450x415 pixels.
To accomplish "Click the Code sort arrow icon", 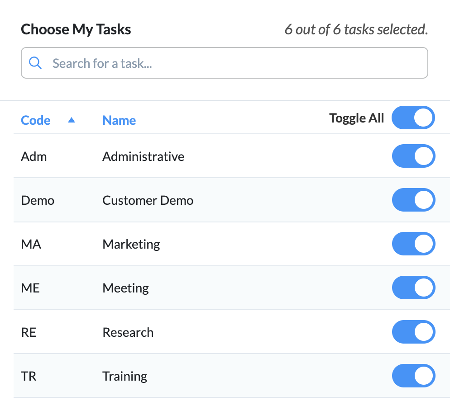I will [72, 120].
